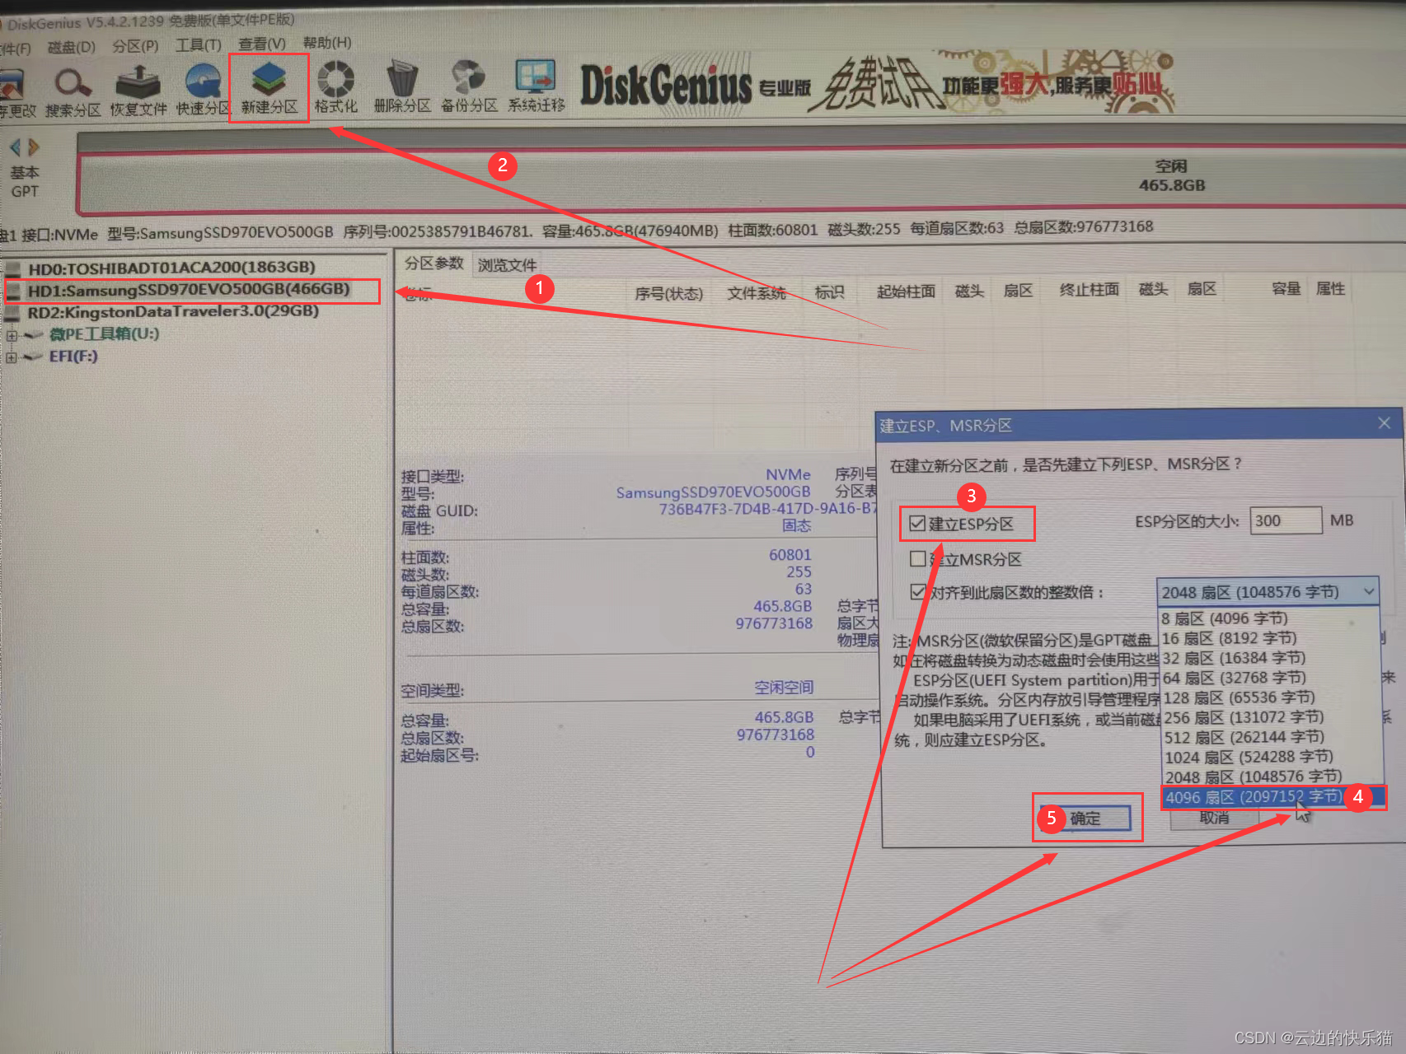Expand the 微PE工具箱(U:) tree node

point(12,335)
